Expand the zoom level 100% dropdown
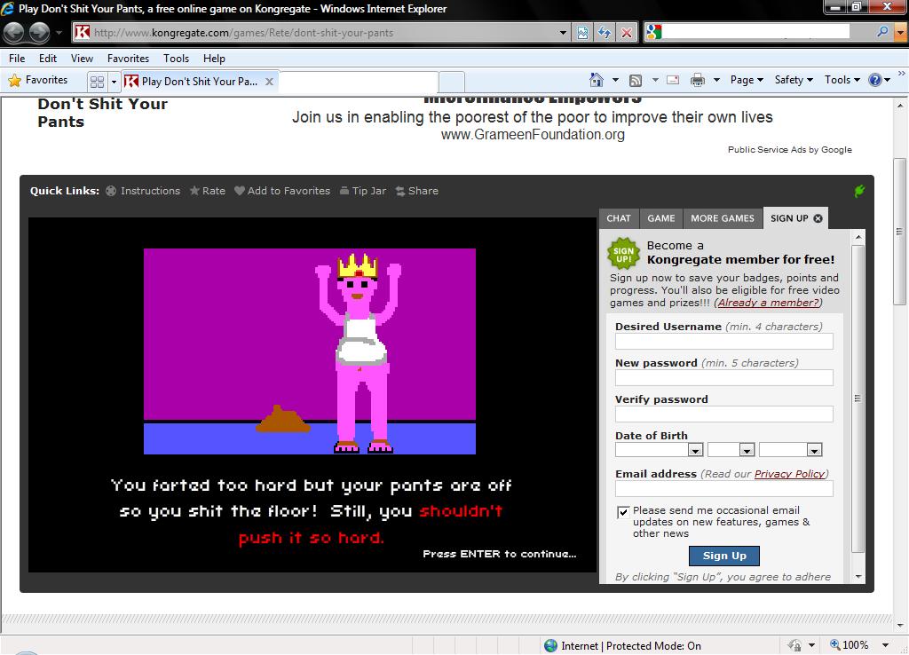909x655 pixels. (885, 645)
